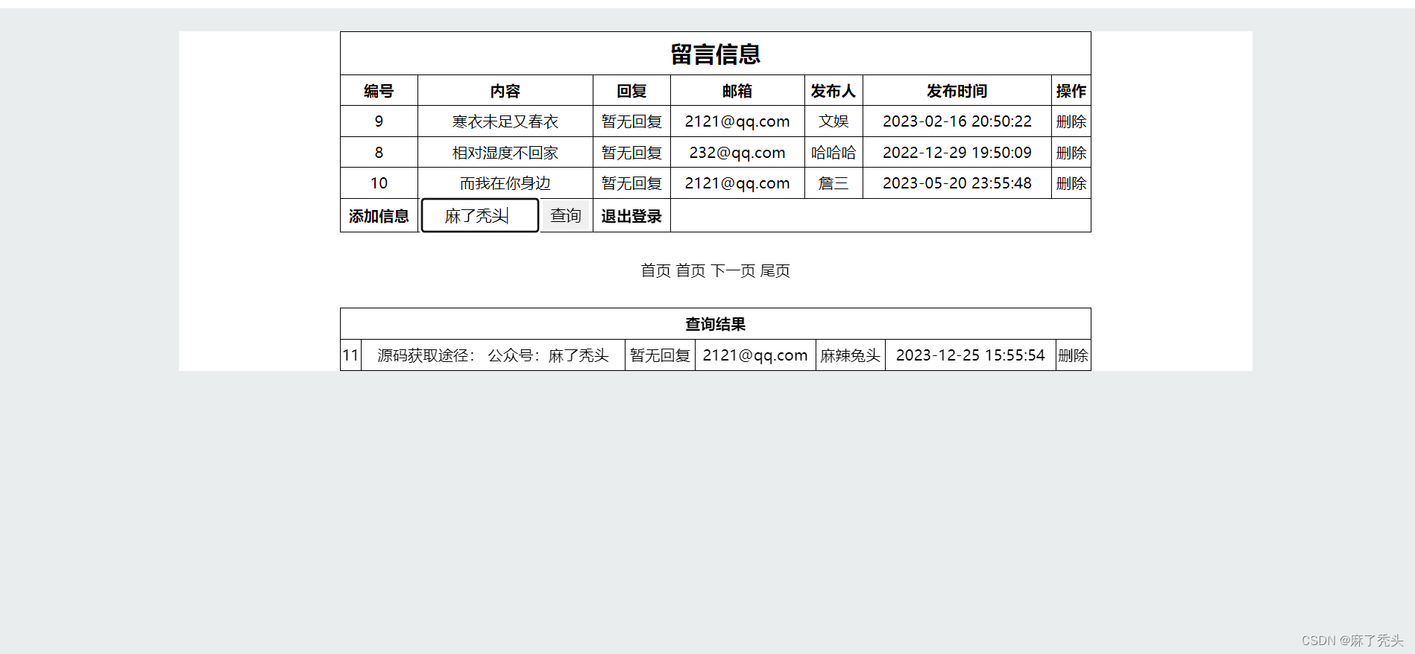Select the content cell 相对湿度不回家
Screen dimensions: 1415x654
pyautogui.click(x=505, y=153)
